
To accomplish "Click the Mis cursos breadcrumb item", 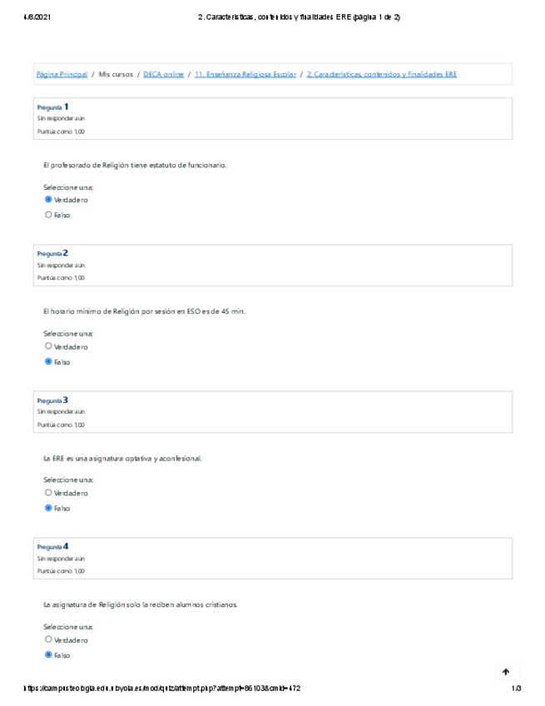I will pos(116,74).
